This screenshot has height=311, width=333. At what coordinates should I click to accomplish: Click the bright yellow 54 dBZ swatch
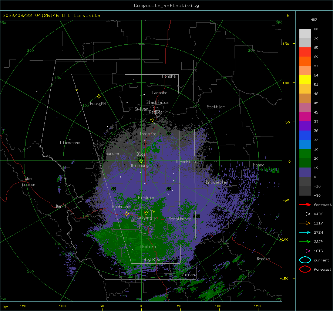coord(305,80)
